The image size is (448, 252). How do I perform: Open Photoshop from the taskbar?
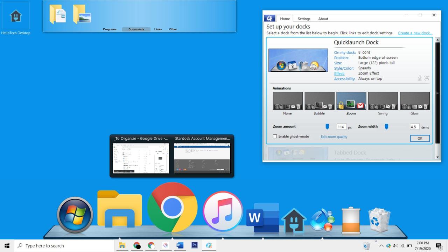(x=194, y=245)
